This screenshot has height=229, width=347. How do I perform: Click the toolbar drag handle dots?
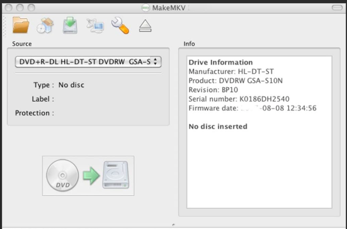pos(4,26)
